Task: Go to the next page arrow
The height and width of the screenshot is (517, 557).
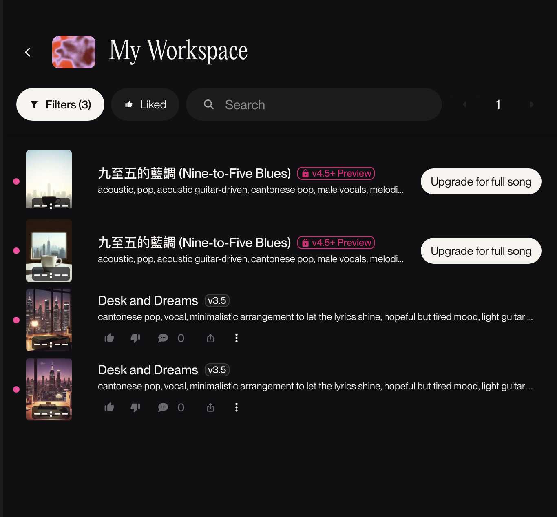Action: (x=531, y=105)
